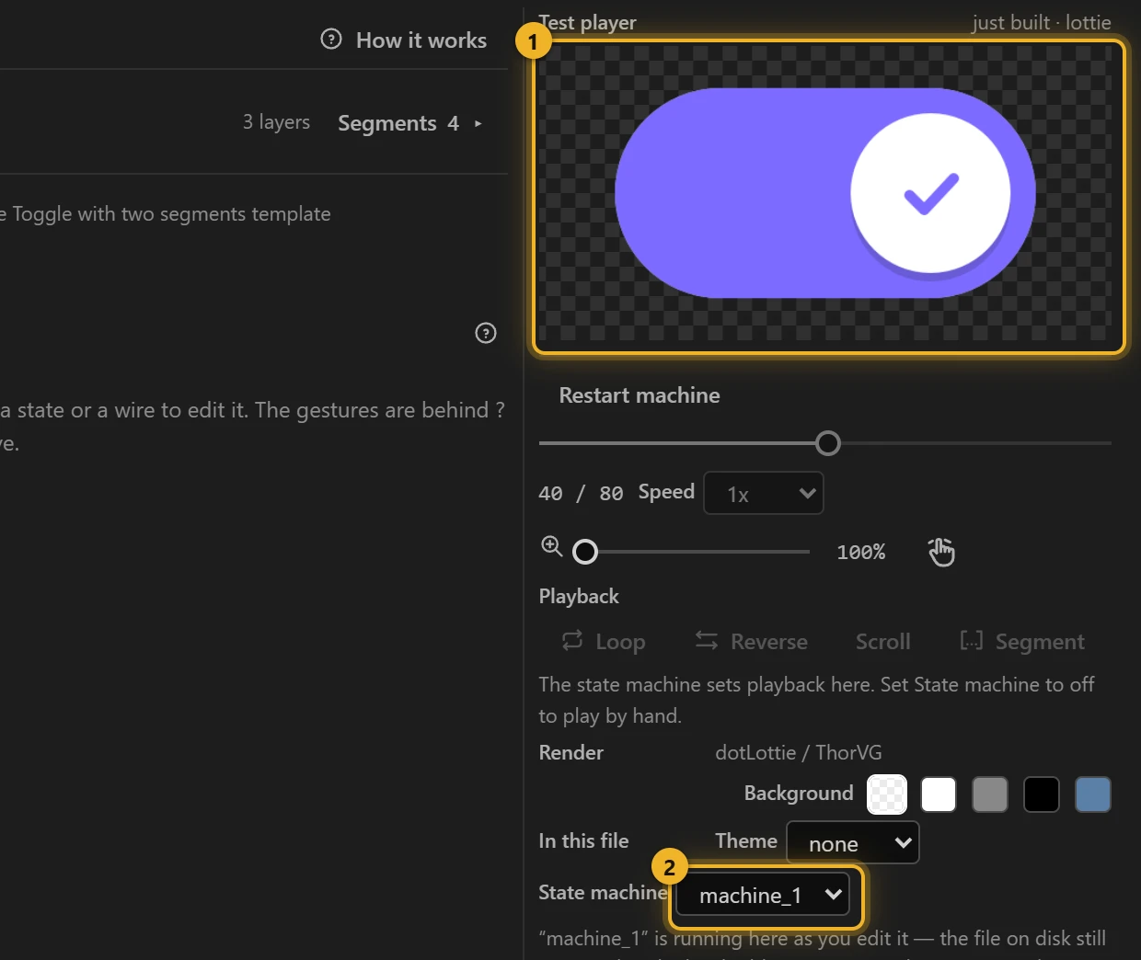Click the 'dotLottie / ThorVG' render text
1141x960 pixels.
tap(799, 752)
